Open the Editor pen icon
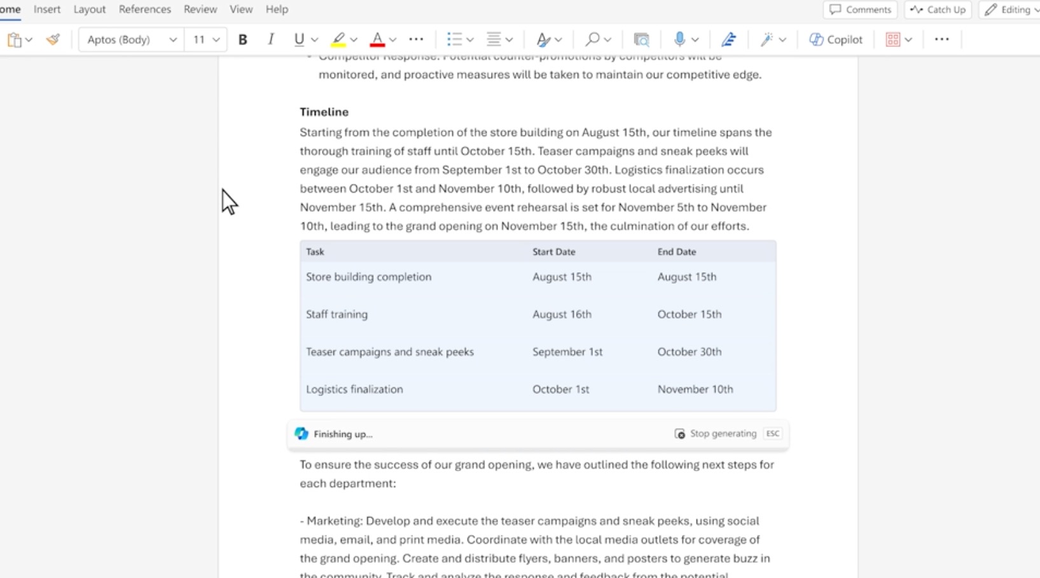The width and height of the screenshot is (1040, 578). [x=728, y=39]
